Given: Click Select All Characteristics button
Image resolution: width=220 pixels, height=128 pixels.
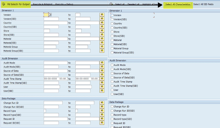Looking at the screenshot, I should 178,4.
